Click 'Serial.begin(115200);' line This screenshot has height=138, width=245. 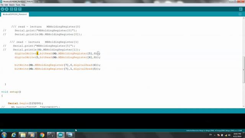pos(26,103)
